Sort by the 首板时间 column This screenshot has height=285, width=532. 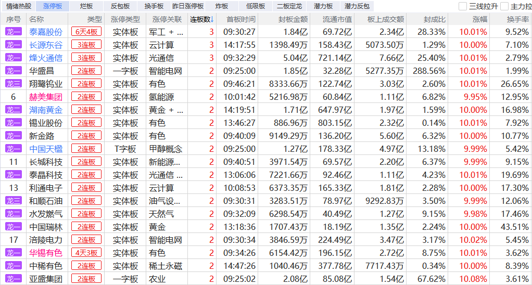(241, 19)
